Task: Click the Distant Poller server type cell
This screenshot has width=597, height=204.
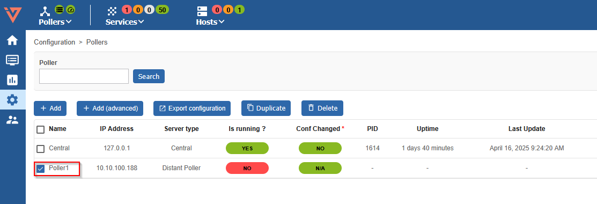Action: pyautogui.click(x=181, y=168)
